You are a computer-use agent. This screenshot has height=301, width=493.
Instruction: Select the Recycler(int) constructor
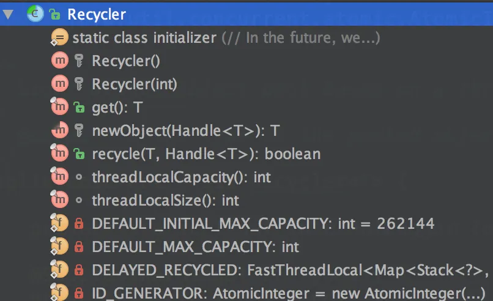[x=134, y=84]
